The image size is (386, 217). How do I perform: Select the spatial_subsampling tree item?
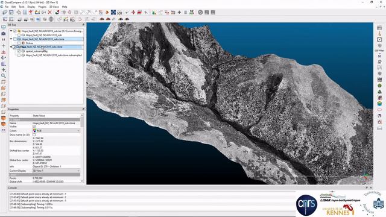point(37,51)
